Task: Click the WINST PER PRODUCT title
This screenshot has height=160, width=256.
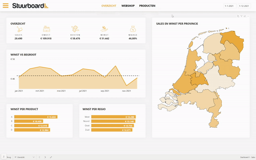Action: tap(24, 109)
